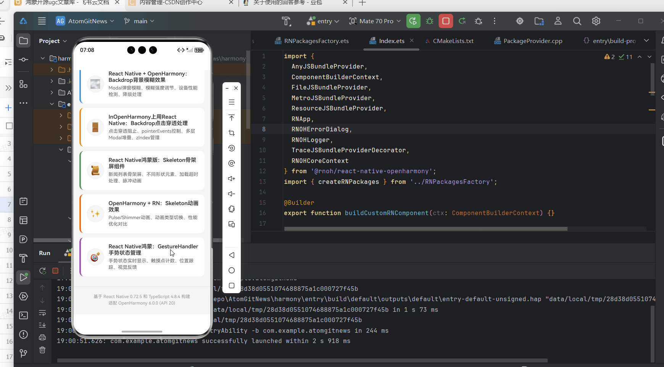Stop the running app
Image resolution: width=664 pixels, height=367 pixels.
click(446, 21)
